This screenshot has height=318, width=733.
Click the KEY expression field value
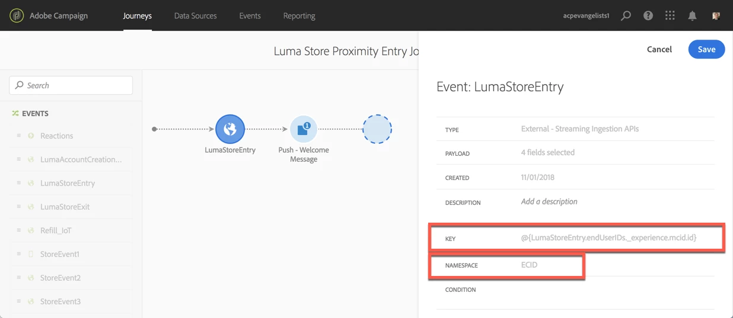pyautogui.click(x=608, y=237)
